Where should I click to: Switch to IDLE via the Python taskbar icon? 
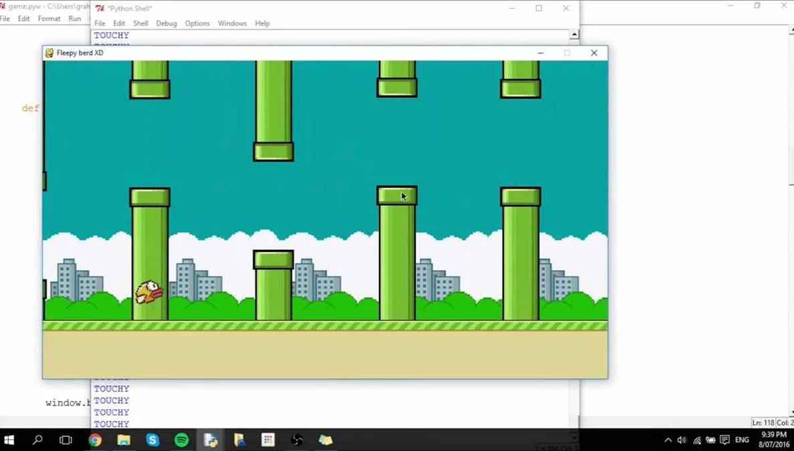[x=211, y=440]
